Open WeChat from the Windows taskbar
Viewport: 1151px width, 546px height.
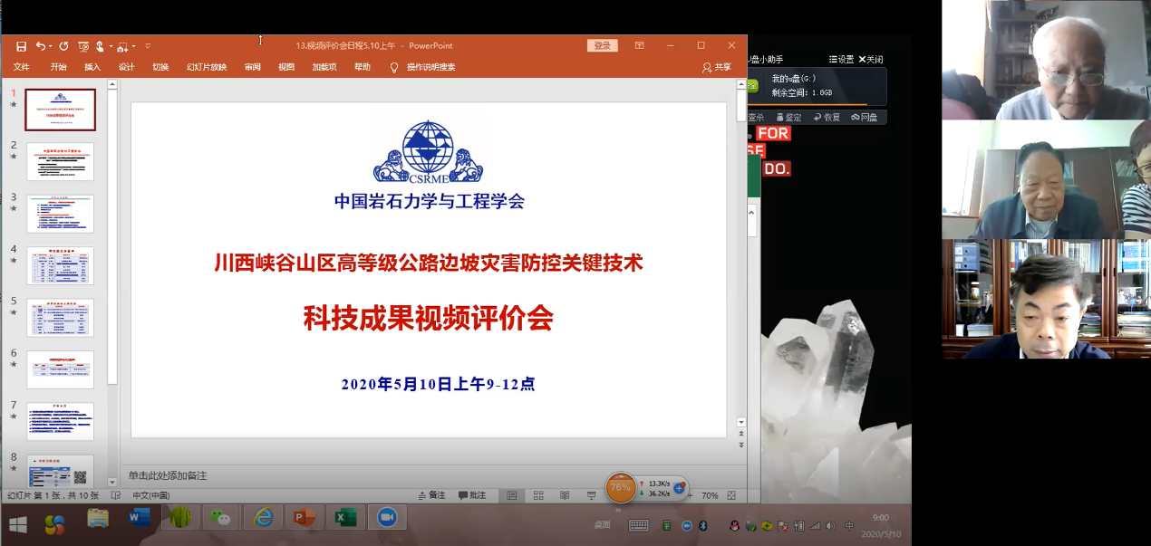(220, 518)
